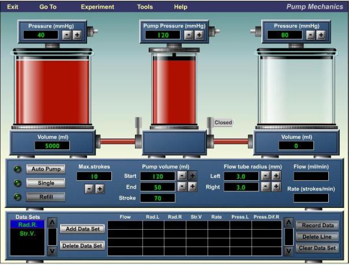Increase pump End volume with plus
The image size is (349, 265).
click(193, 186)
